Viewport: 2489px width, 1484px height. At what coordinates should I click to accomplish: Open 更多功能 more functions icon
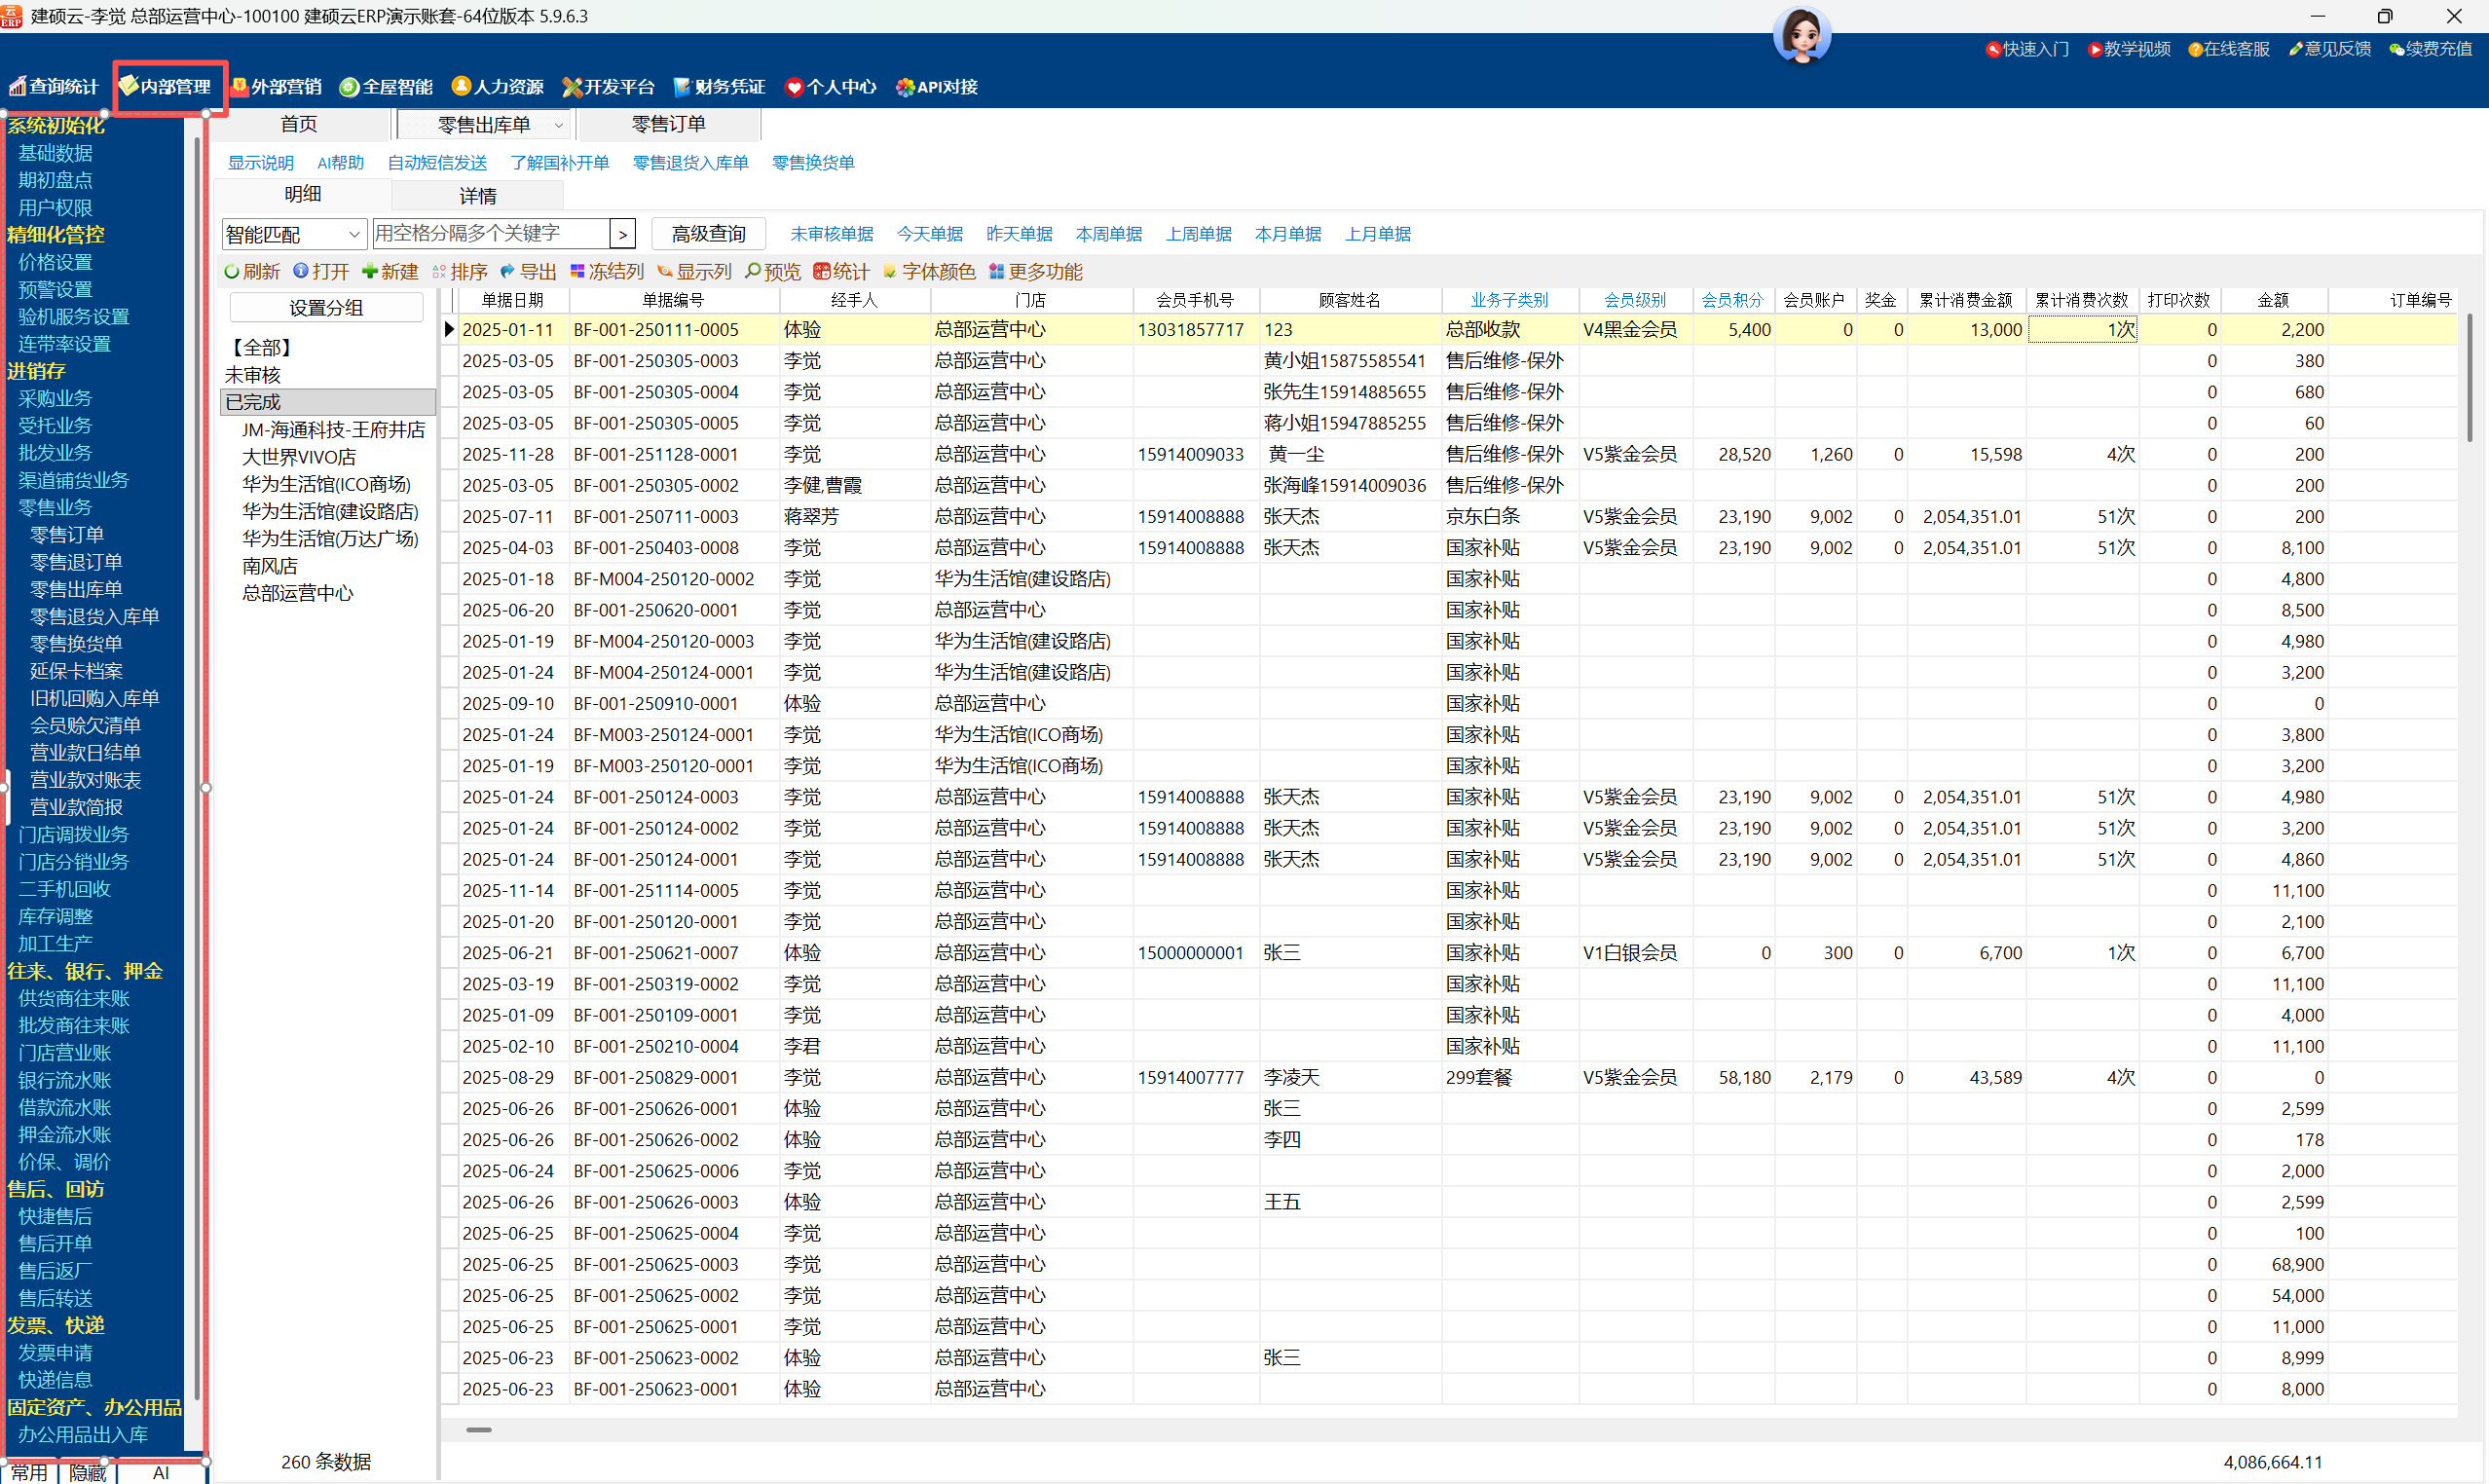[x=996, y=272]
